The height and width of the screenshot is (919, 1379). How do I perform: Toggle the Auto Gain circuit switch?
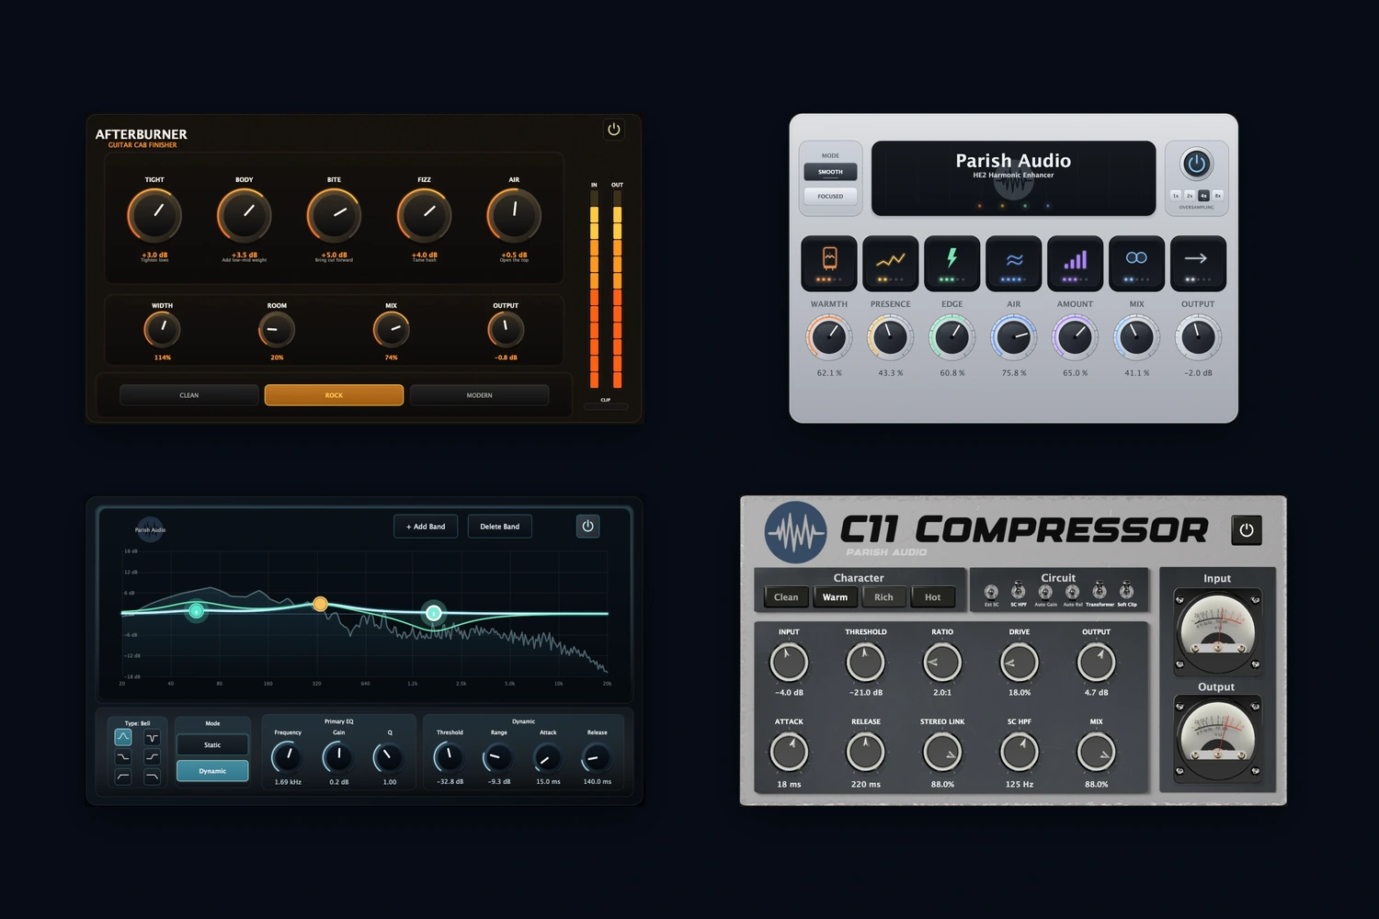[x=1045, y=592]
